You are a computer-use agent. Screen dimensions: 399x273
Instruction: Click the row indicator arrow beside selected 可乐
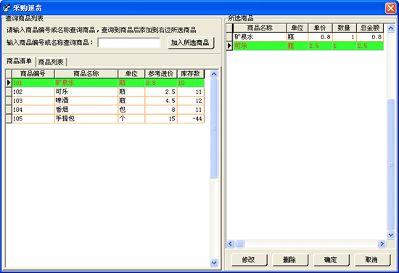click(x=229, y=46)
